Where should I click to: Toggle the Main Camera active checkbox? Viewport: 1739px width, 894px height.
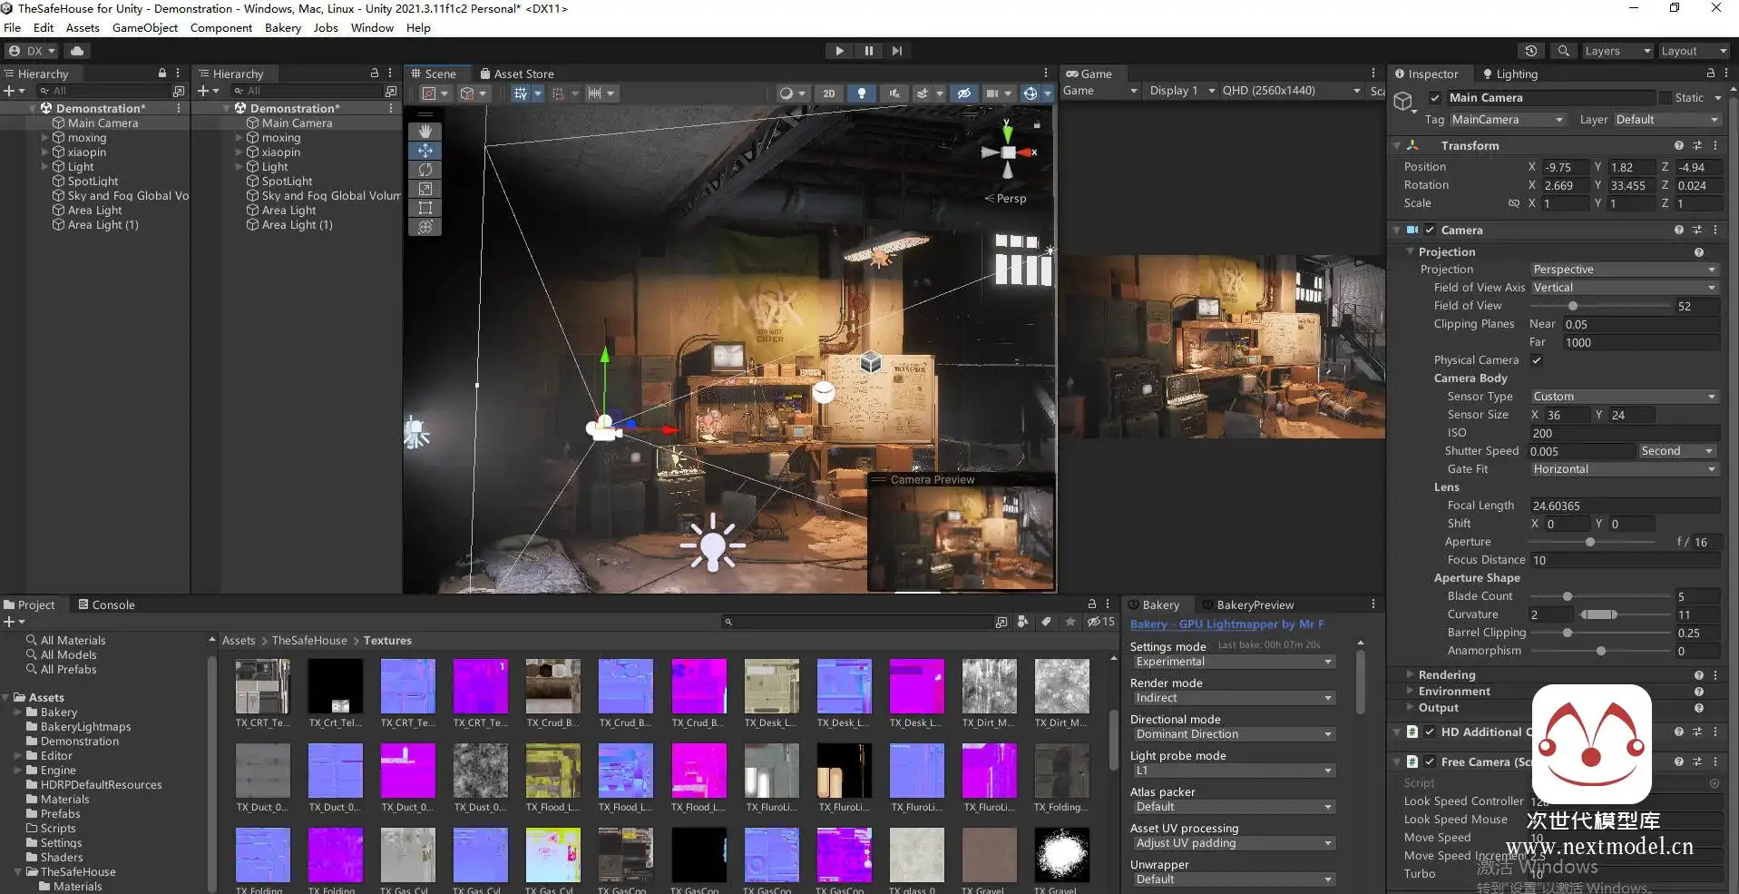tap(1435, 98)
